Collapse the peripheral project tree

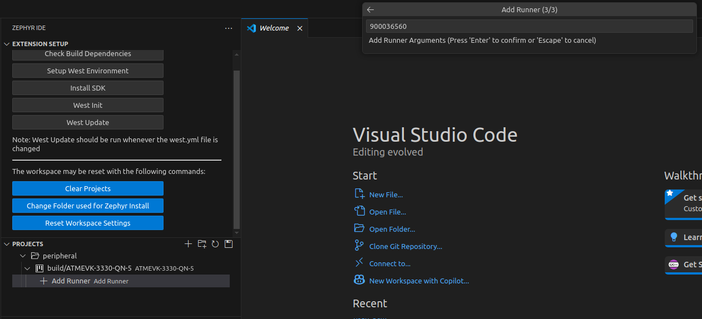tap(23, 256)
